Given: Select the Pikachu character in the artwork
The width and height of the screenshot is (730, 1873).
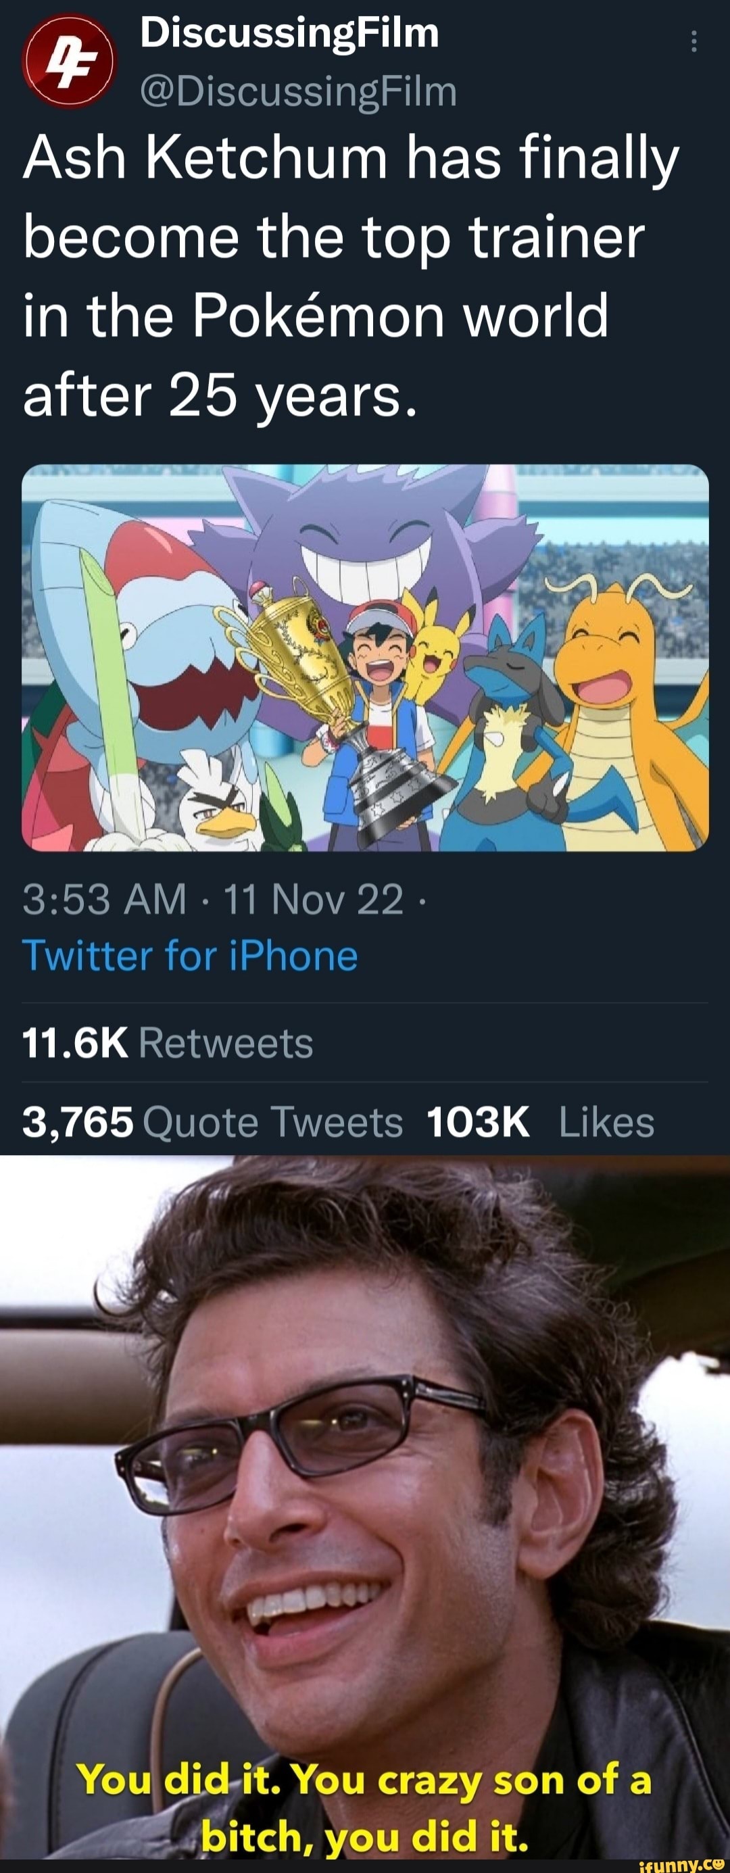Looking at the screenshot, I should click(x=435, y=662).
